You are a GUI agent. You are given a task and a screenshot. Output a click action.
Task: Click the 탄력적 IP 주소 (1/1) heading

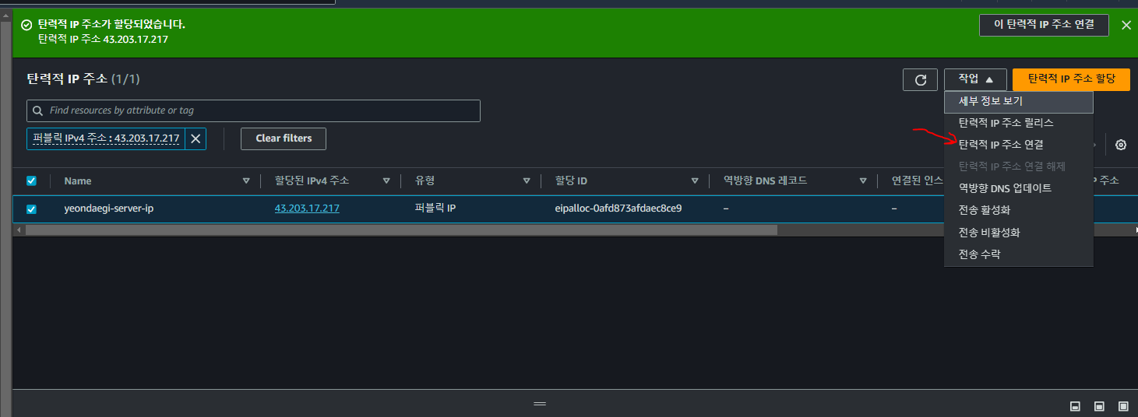(x=83, y=79)
